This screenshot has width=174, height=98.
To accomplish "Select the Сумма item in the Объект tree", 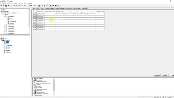I will point(8,47).
